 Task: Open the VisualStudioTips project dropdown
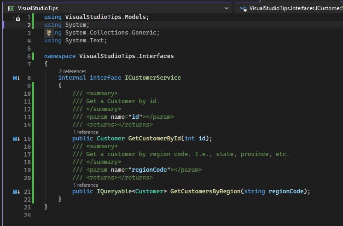(227, 8)
